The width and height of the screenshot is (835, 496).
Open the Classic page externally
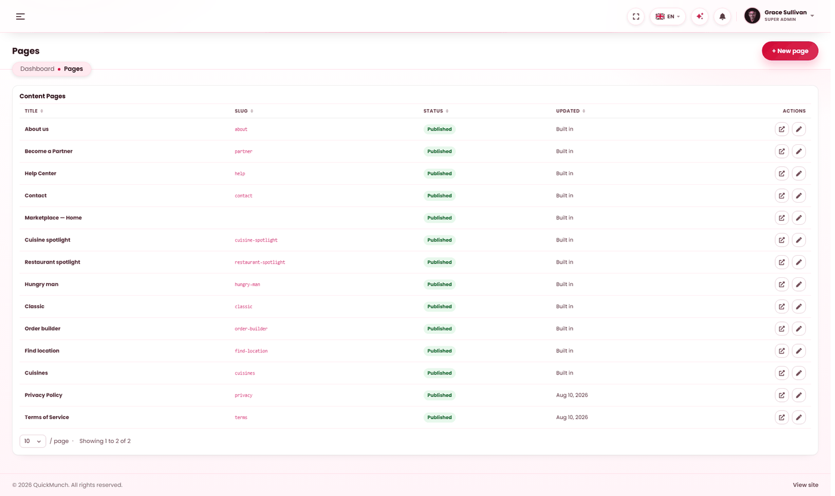pyautogui.click(x=781, y=306)
